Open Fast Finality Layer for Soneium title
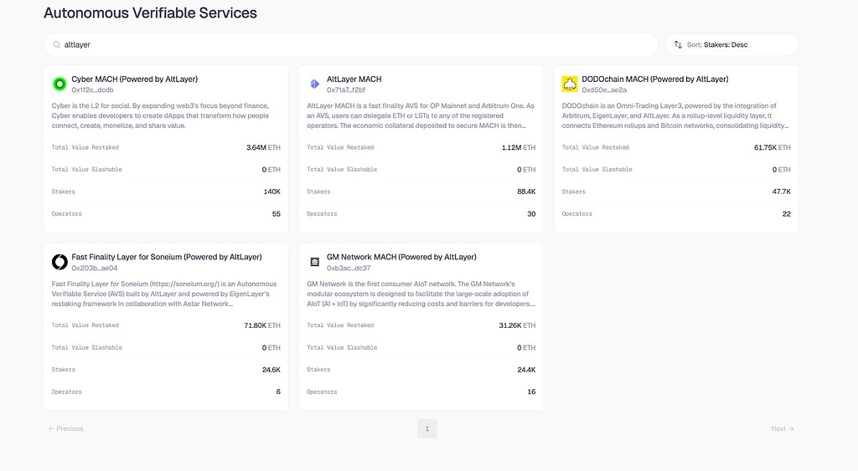 pos(167,257)
